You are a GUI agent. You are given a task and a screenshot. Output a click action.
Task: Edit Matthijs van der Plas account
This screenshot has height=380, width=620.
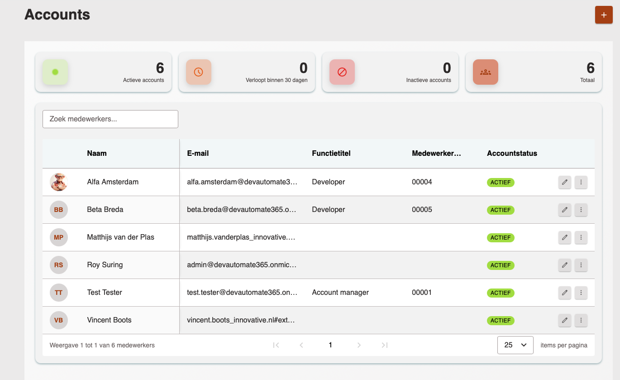coord(564,237)
